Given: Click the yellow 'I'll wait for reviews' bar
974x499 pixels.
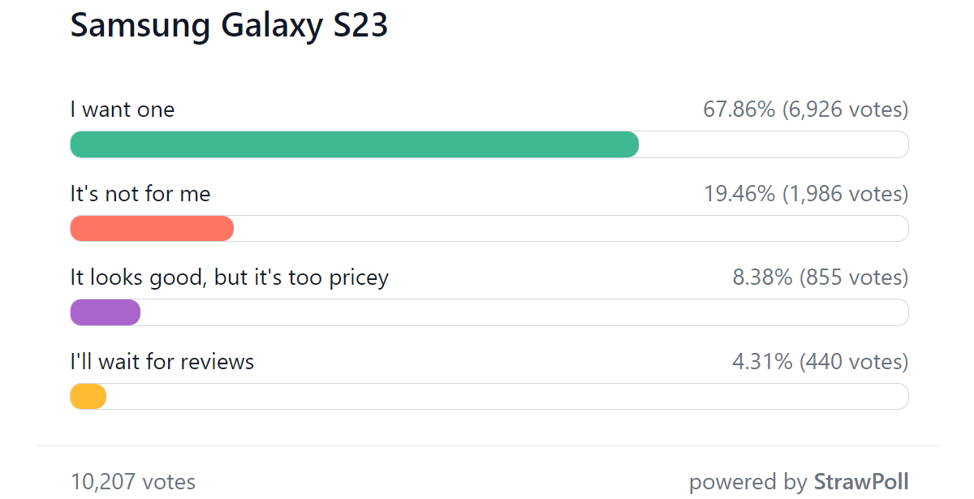Looking at the screenshot, I should click(x=88, y=397).
